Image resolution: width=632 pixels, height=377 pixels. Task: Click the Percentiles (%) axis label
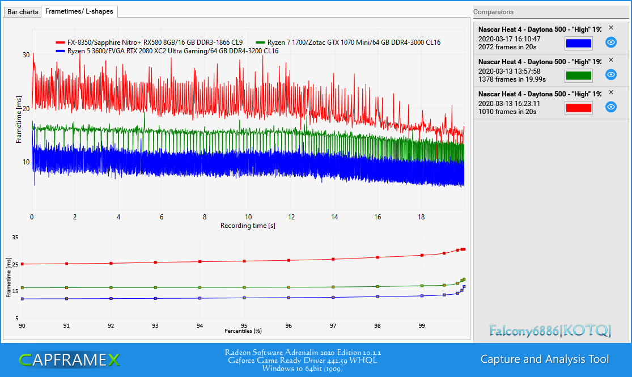243,331
